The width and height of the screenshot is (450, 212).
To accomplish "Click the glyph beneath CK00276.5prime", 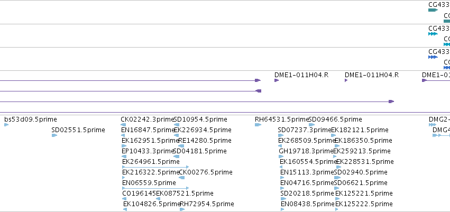I will pos(182,178).
